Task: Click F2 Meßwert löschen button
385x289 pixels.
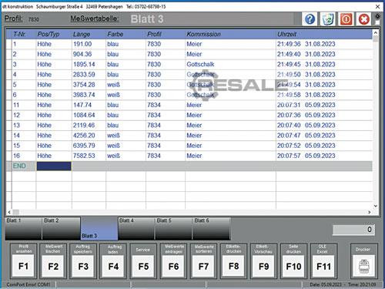Action: click(x=53, y=267)
